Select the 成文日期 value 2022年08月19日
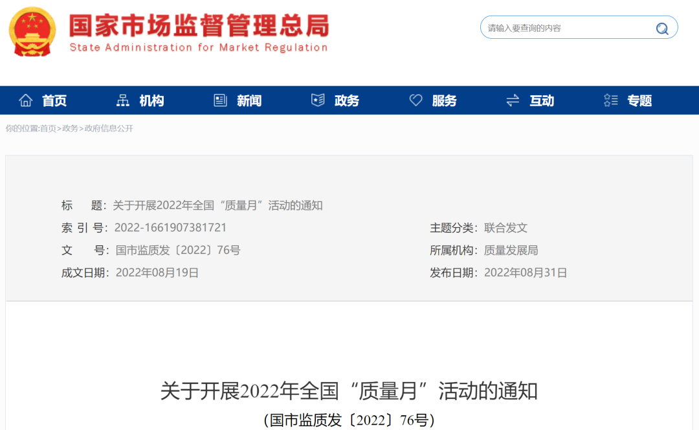The image size is (699, 430). click(x=157, y=273)
